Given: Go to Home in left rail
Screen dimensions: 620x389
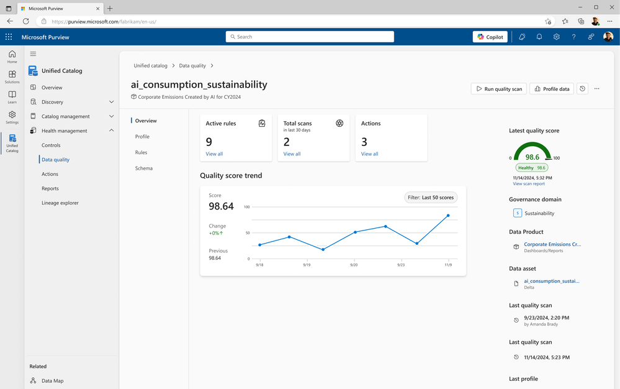Looking at the screenshot, I should tap(12, 57).
